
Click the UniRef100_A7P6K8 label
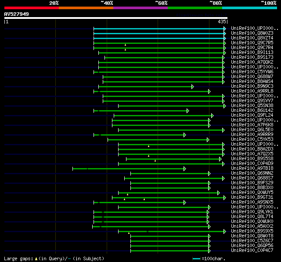[252, 125]
